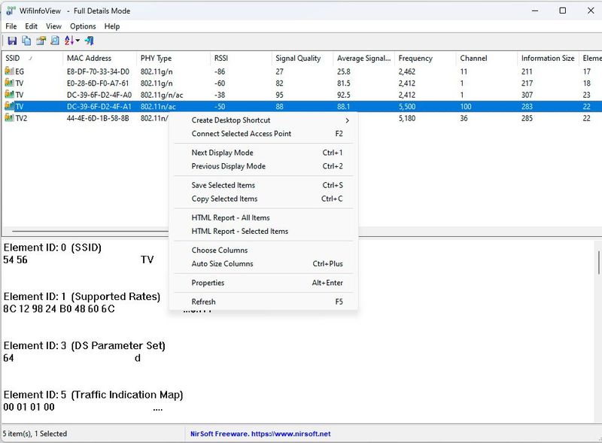Open Properties via the toolbar icon
Screen dimensions: 602x443
[x=42, y=41]
